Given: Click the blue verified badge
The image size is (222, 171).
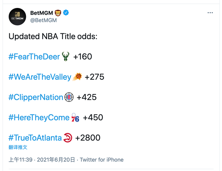Looking at the screenshot, I should [x=66, y=13].
